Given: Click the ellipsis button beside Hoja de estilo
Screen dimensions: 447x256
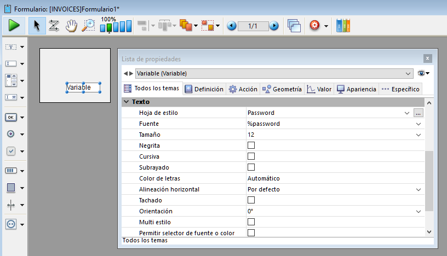Looking at the screenshot, I should click(x=419, y=113).
